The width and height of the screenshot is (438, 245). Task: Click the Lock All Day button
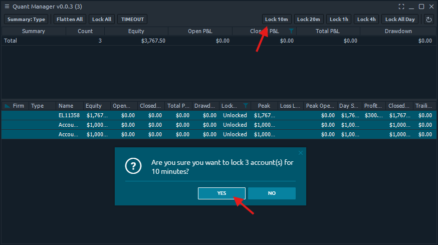(400, 20)
